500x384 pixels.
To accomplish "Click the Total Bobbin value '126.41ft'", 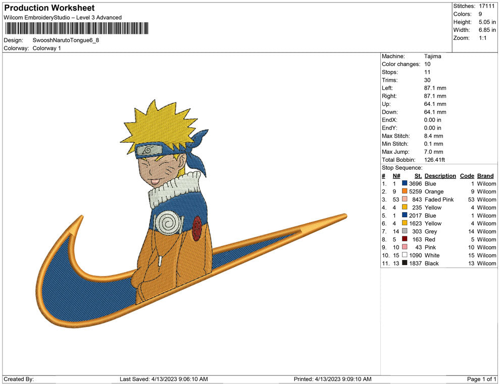I will (x=435, y=160).
